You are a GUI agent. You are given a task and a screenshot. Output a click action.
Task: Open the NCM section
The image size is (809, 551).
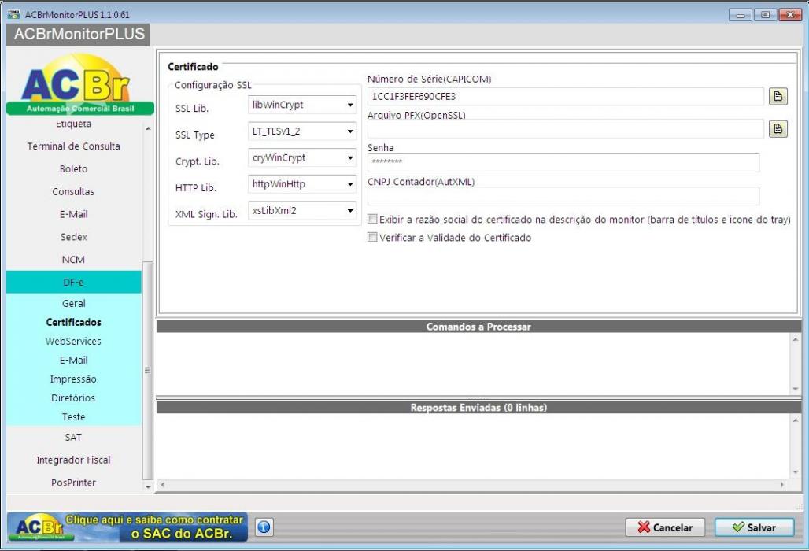pyautogui.click(x=74, y=260)
